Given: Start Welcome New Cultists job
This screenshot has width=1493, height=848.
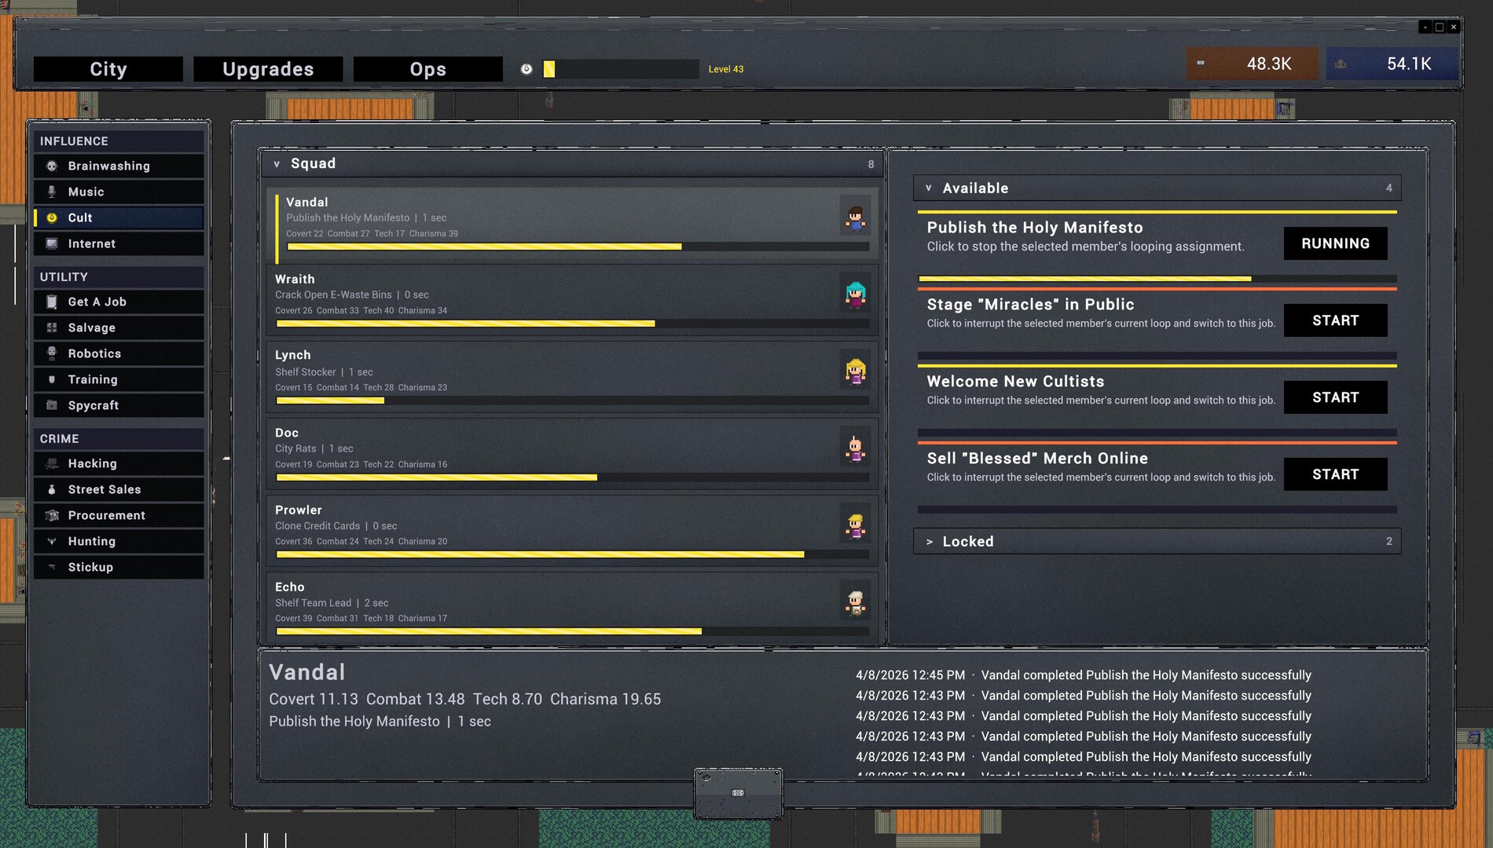Looking at the screenshot, I should click(x=1334, y=397).
